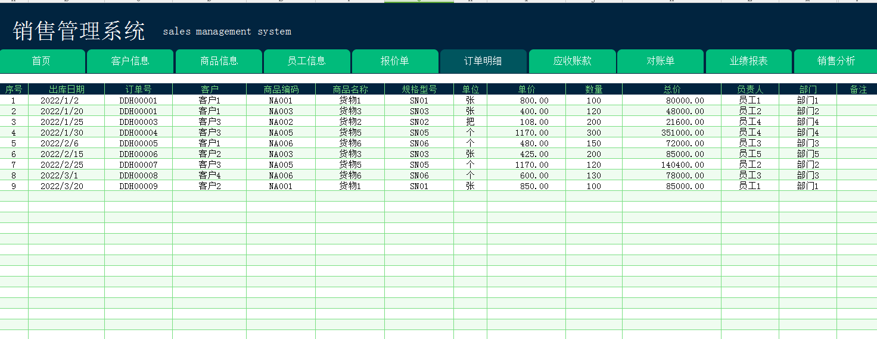Select order number DDH00004

pos(138,133)
